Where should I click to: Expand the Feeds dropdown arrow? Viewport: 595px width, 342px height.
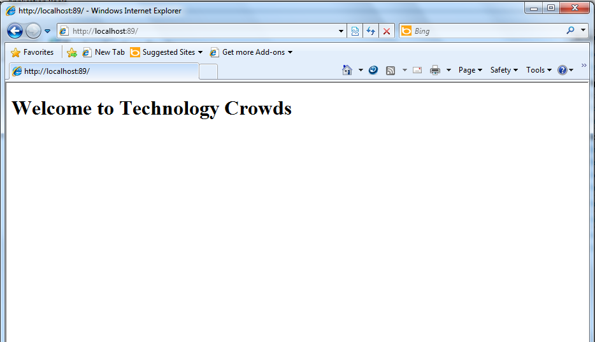(405, 70)
